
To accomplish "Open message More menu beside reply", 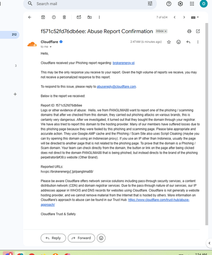I will pyautogui.click(x=198, y=42).
